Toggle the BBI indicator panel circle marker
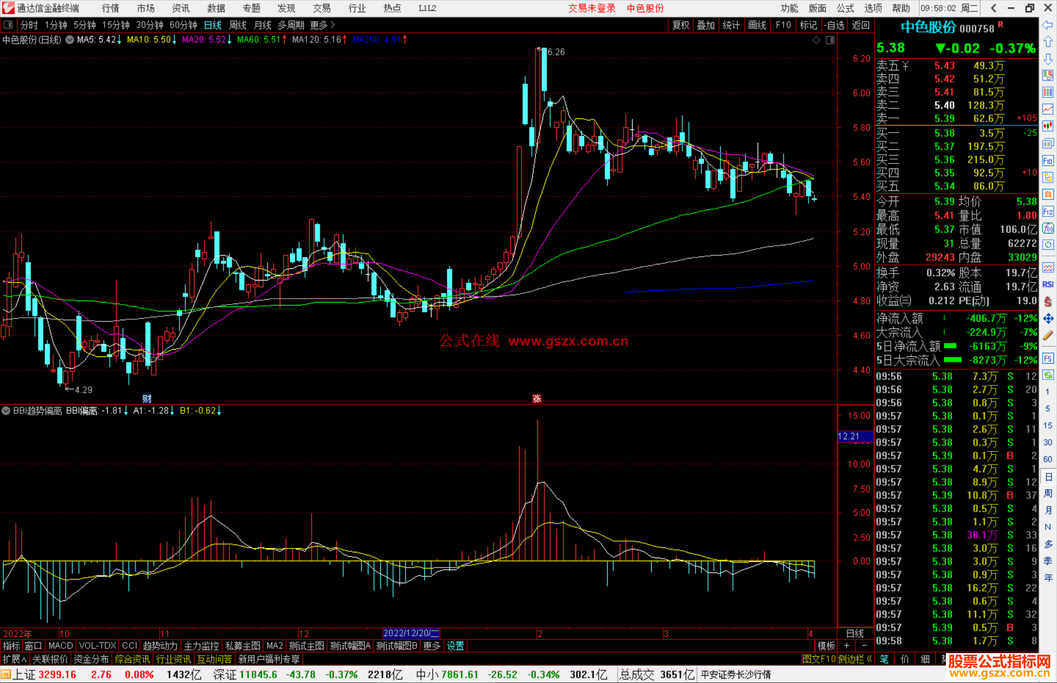1057x683 pixels. [6, 411]
